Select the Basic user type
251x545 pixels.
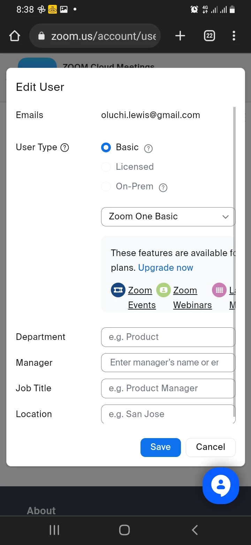pos(106,147)
